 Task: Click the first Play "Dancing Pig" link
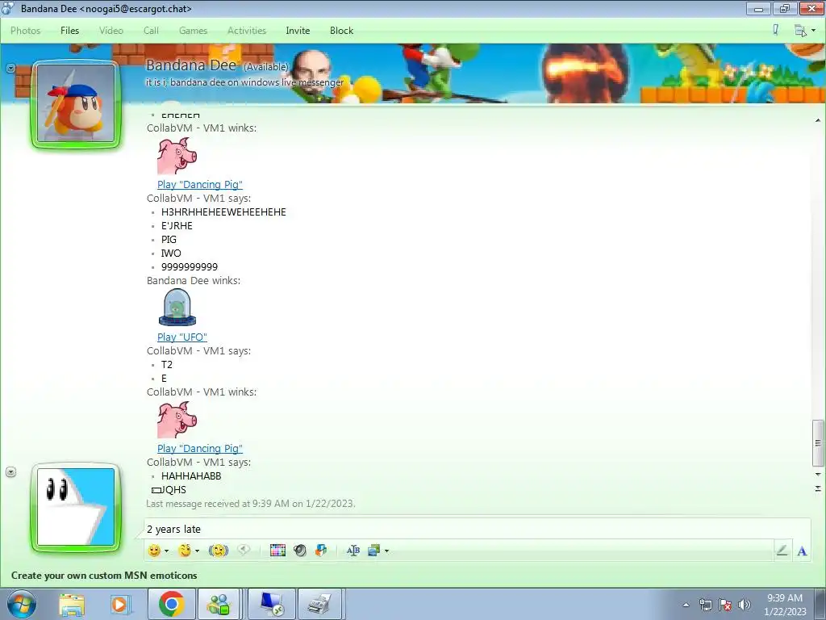point(200,185)
